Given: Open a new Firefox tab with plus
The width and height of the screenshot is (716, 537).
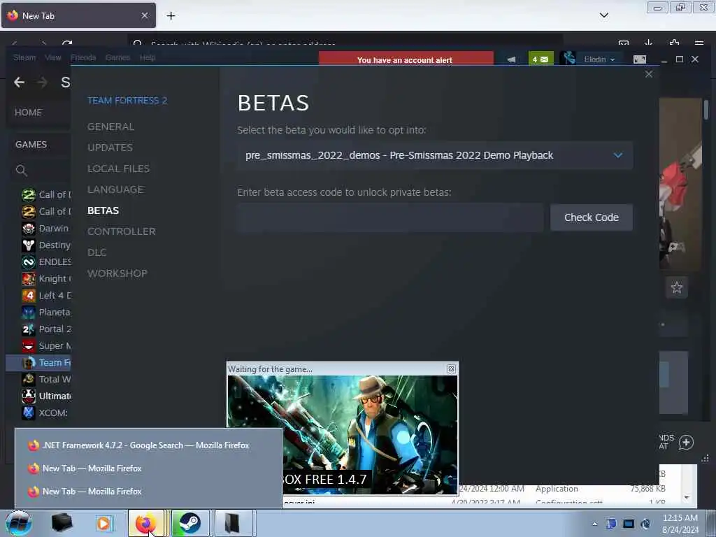Looking at the screenshot, I should click(171, 16).
